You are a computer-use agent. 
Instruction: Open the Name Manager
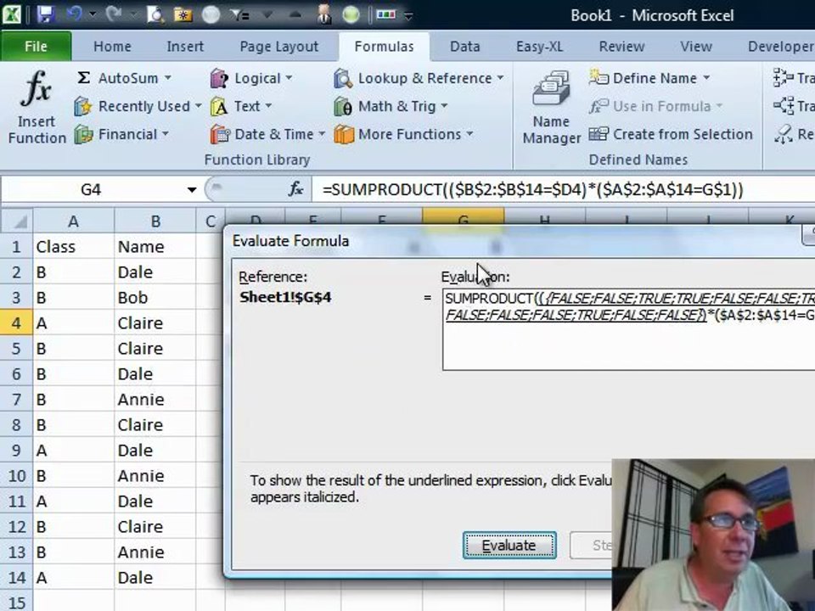[x=551, y=108]
